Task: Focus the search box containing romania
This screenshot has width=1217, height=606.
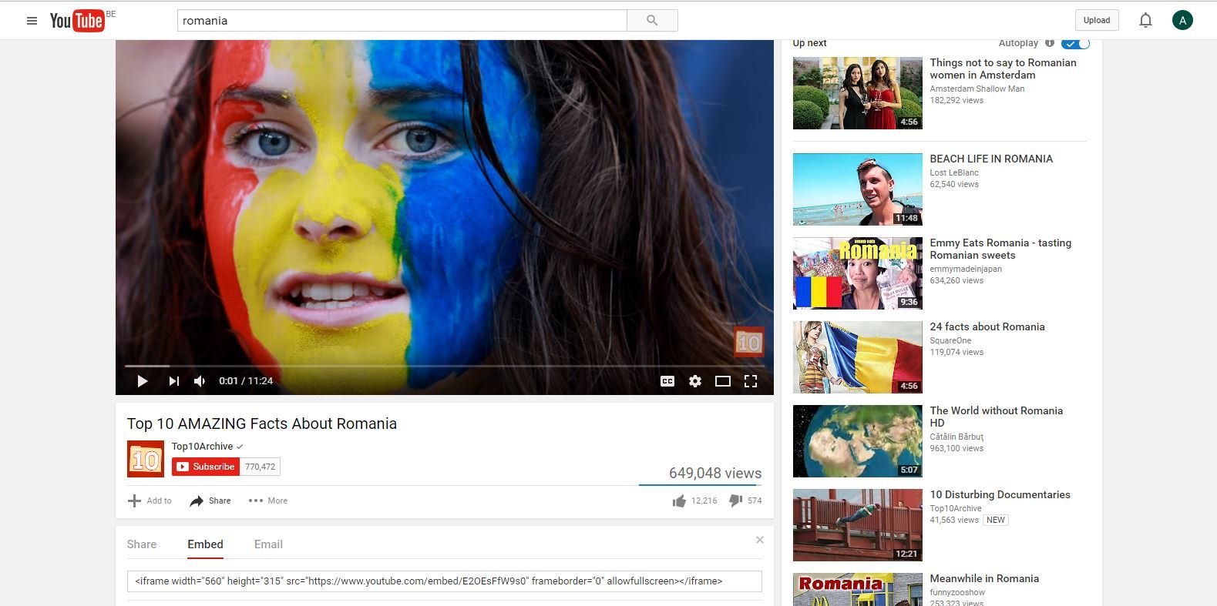Action: click(x=402, y=21)
